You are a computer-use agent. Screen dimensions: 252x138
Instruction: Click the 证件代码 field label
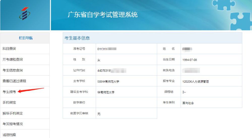(79, 70)
